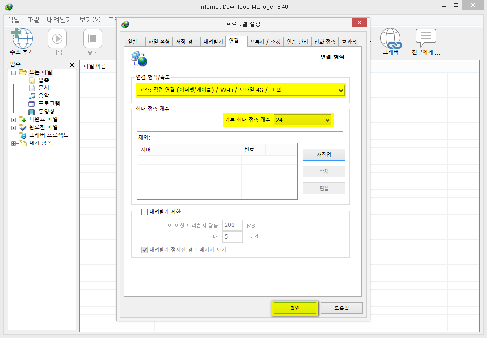
Task: Click the 5 시간 interval field
Action: coord(232,237)
